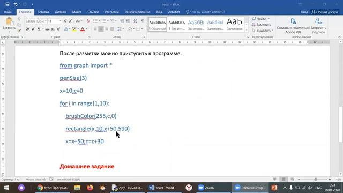Align text to the right

coord(107,29)
